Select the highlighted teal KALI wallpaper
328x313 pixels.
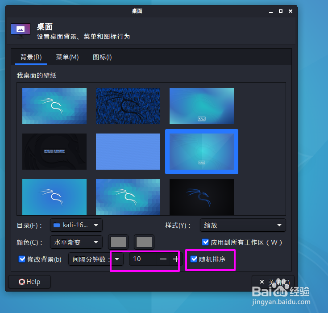[x=202, y=151]
